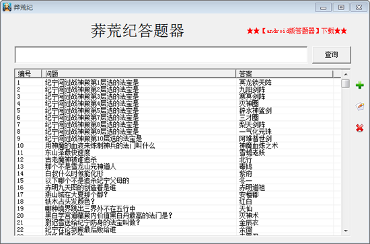Click the edit entry pencil icon
Image resolution: width=370 pixels, height=244 pixels.
click(x=360, y=107)
